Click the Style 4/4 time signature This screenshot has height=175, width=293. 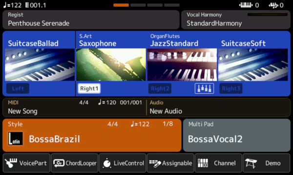point(112,124)
